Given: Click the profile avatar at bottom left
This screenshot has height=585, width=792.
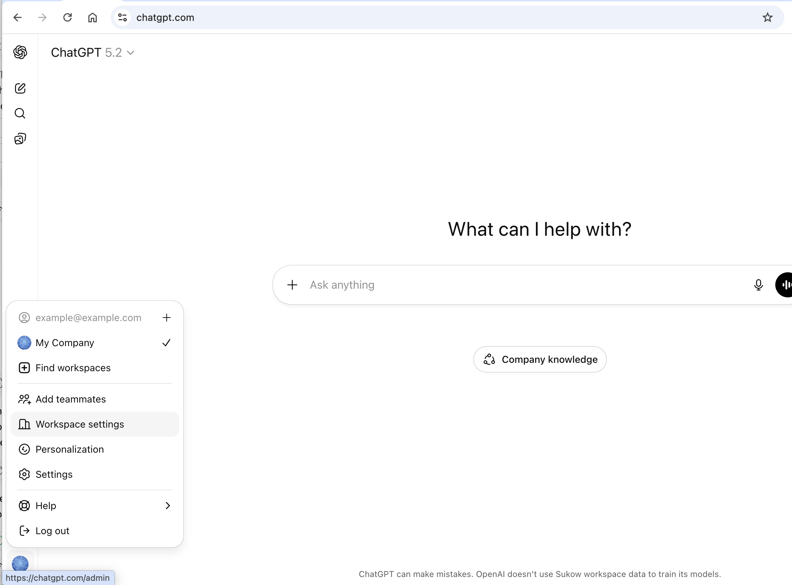Looking at the screenshot, I should (x=20, y=563).
